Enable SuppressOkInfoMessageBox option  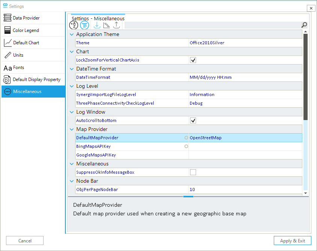tap(193, 172)
